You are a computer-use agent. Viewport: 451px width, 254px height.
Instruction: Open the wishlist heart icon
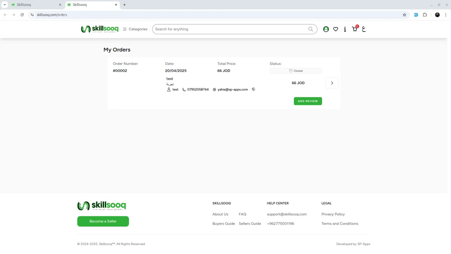pos(336,29)
